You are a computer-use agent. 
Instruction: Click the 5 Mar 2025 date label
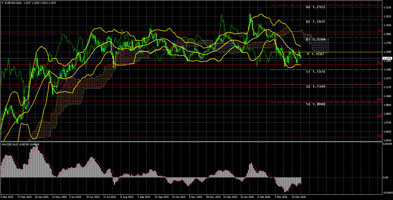pyautogui.click(x=8, y=197)
